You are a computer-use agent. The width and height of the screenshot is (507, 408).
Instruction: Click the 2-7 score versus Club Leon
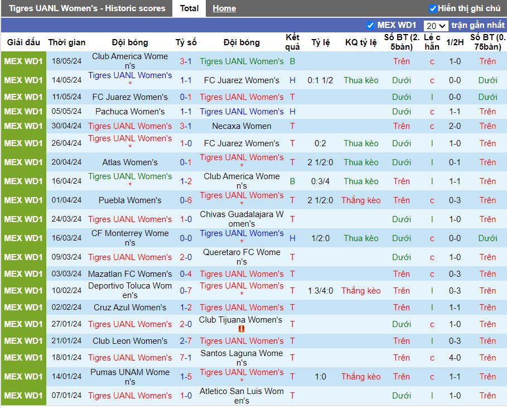(186, 341)
